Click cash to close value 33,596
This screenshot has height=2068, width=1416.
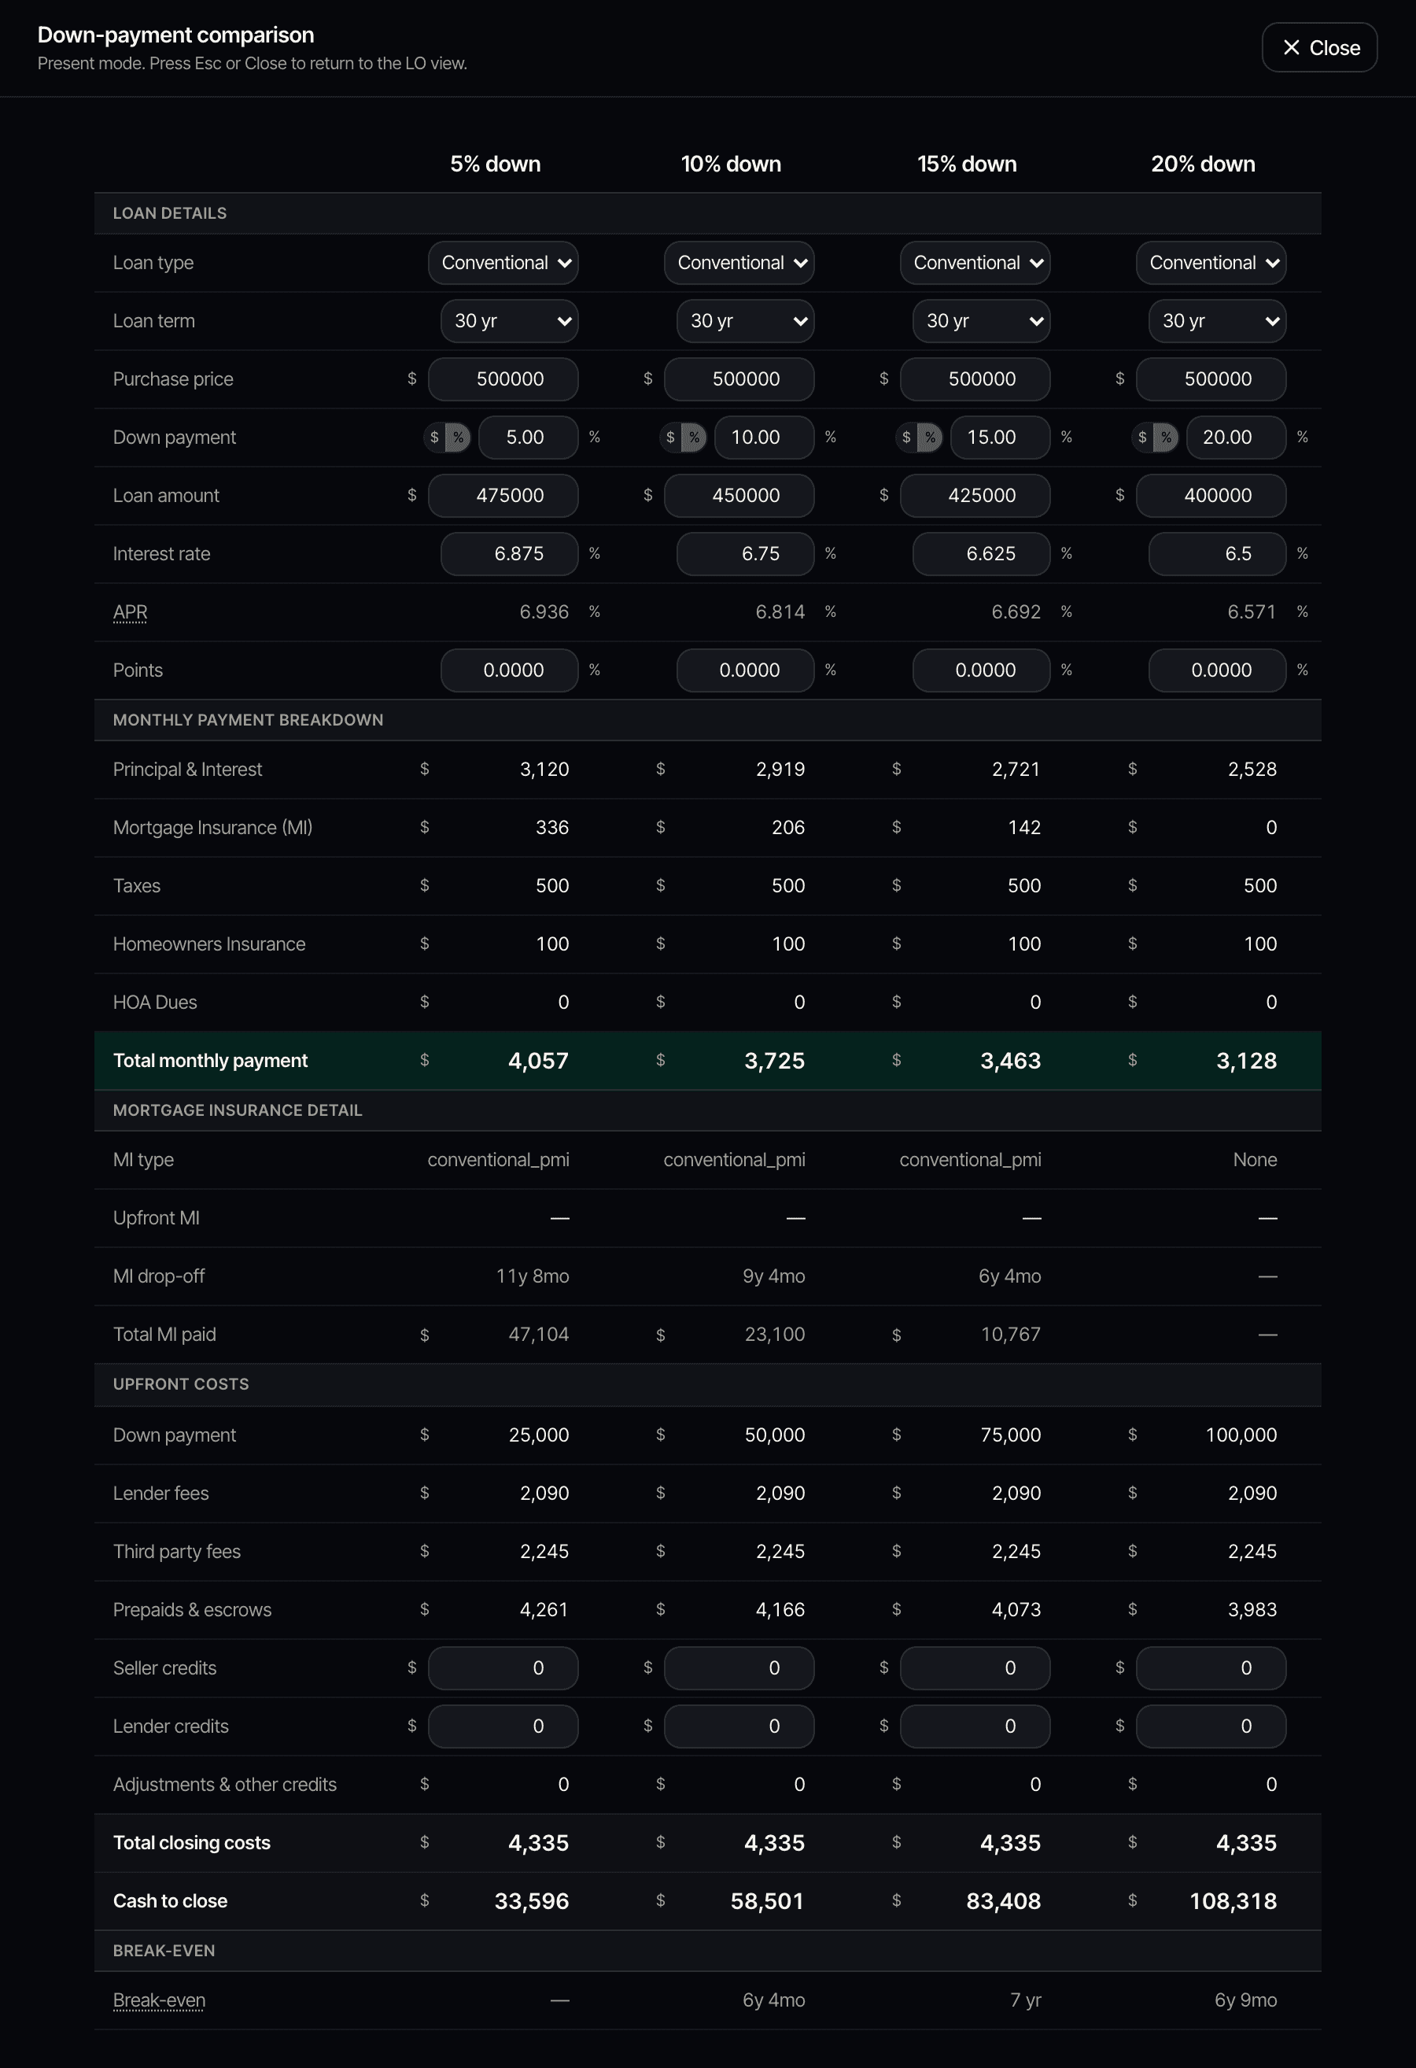pyautogui.click(x=532, y=1902)
